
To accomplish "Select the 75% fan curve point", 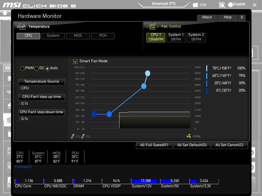I will pyautogui.click(x=144, y=86).
